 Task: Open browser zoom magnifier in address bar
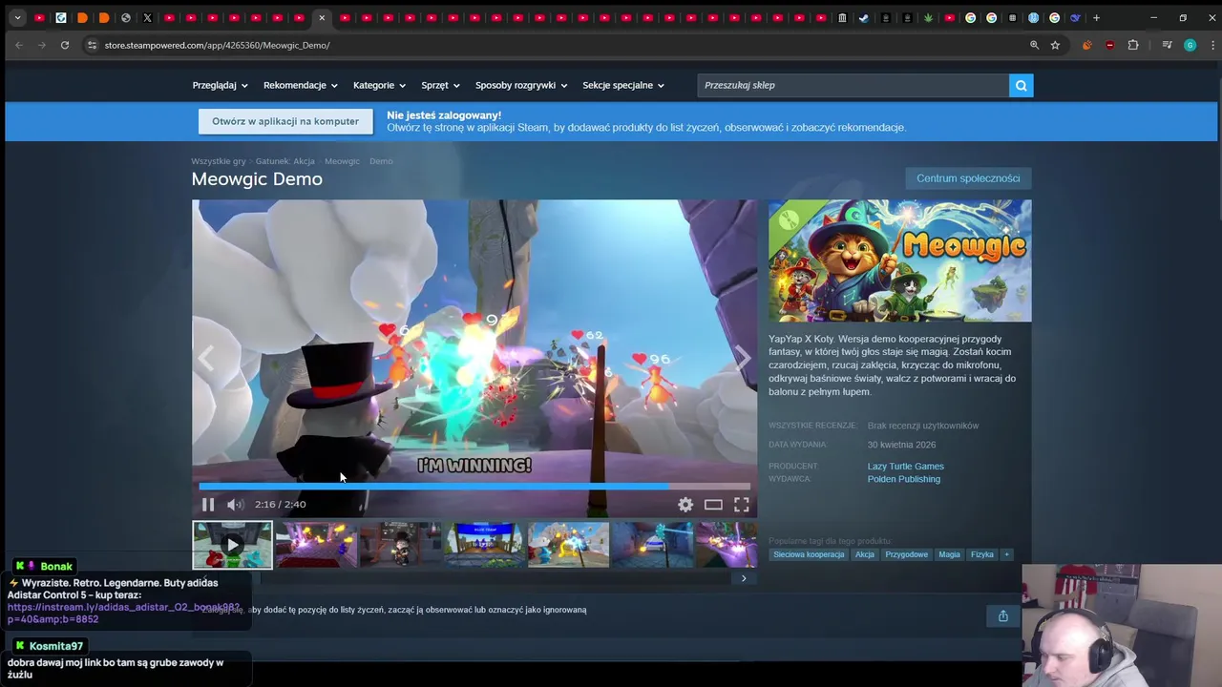click(1034, 45)
